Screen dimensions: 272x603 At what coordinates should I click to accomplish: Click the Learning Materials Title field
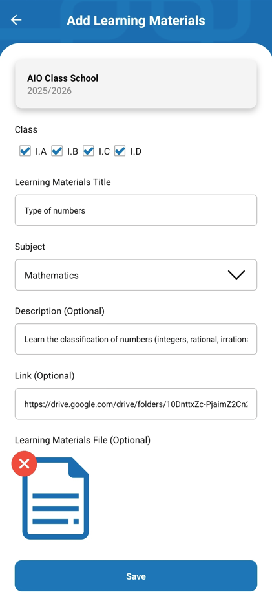136,210
